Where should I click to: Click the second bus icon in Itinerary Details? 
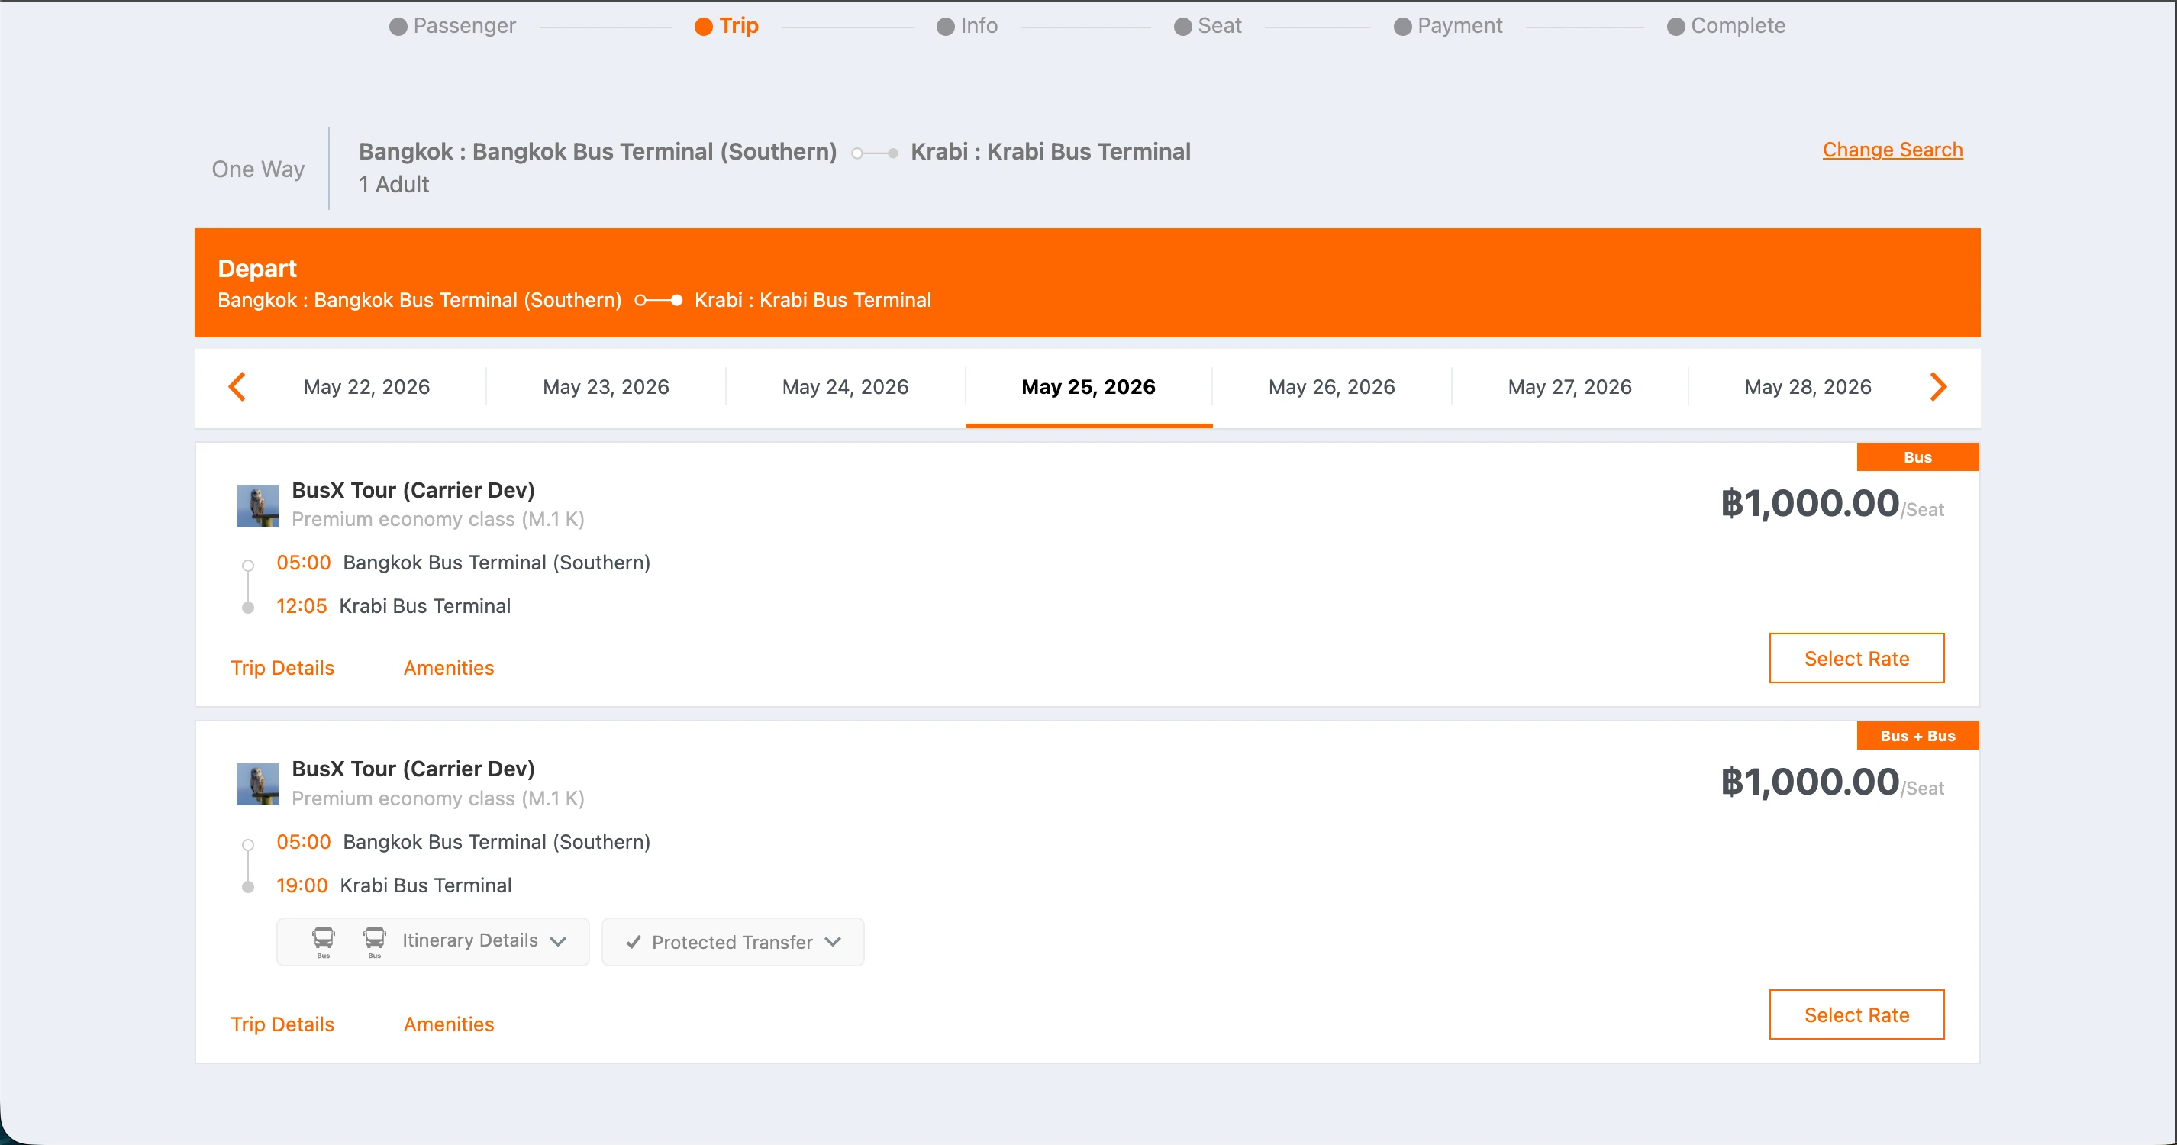coord(374,941)
